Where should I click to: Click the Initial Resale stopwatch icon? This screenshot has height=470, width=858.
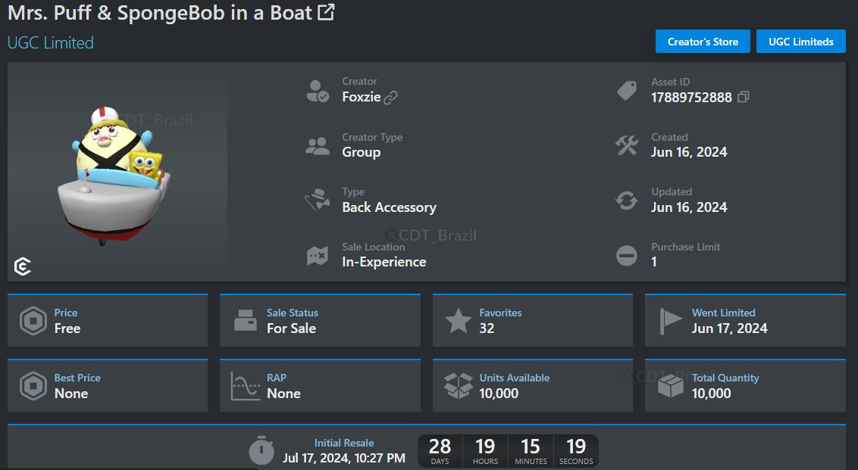(x=261, y=450)
